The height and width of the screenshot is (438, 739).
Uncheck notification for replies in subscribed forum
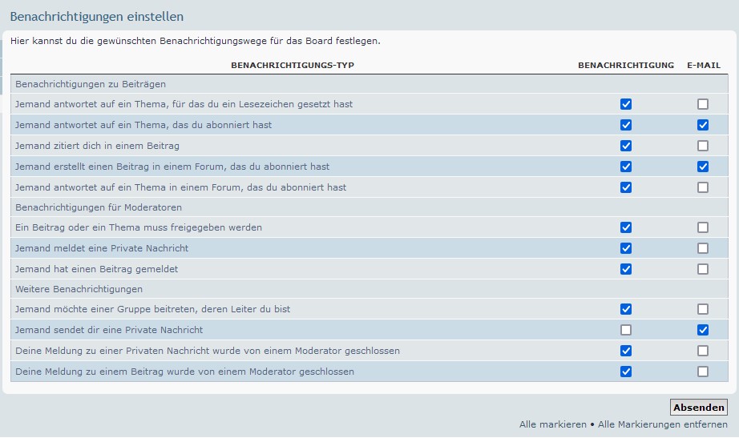pos(626,187)
